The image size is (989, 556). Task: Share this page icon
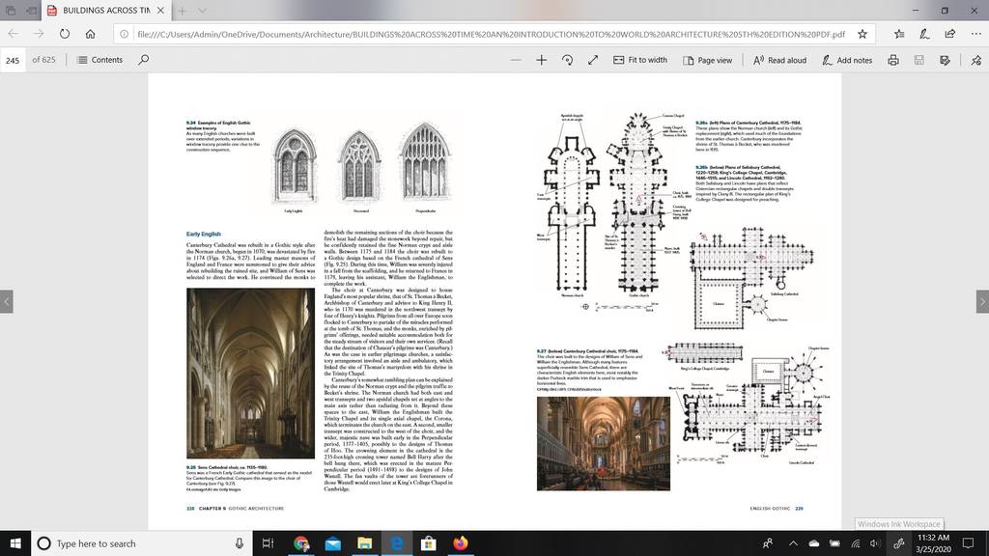pyautogui.click(x=950, y=34)
